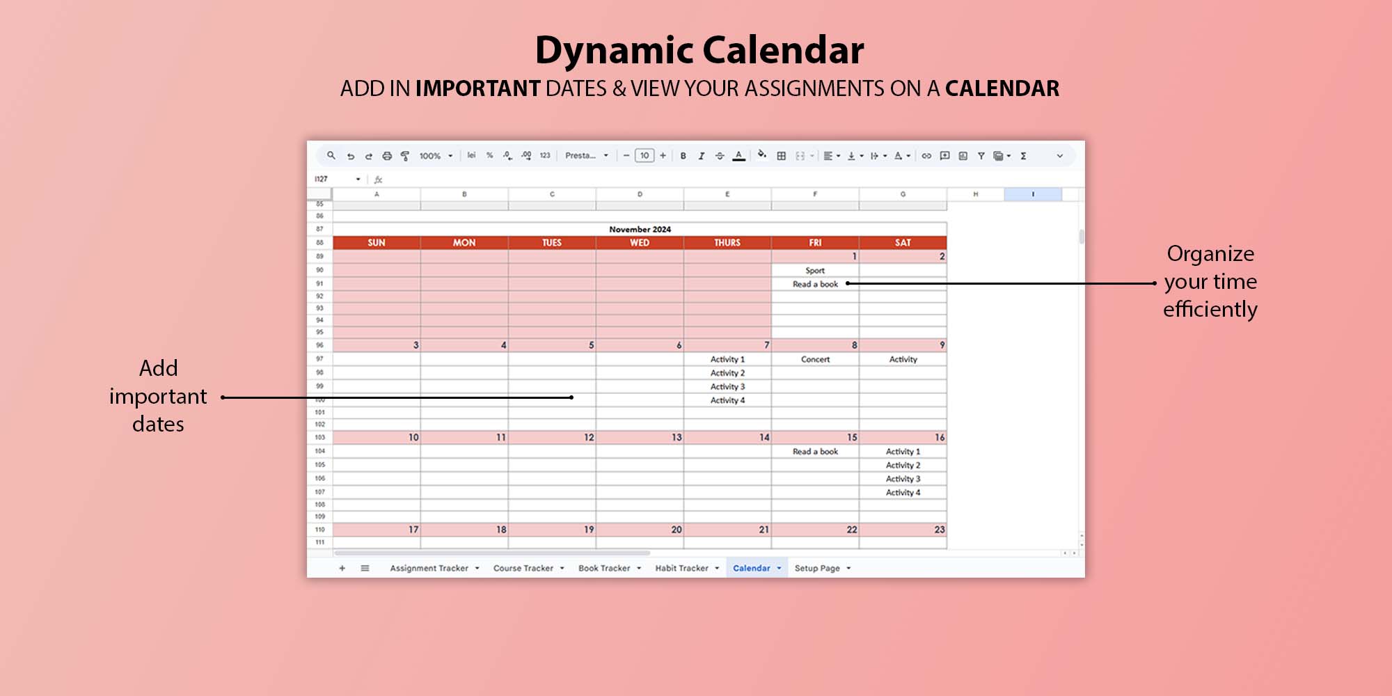Insert a chart from the toolbar
This screenshot has height=696, width=1392.
coord(963,156)
